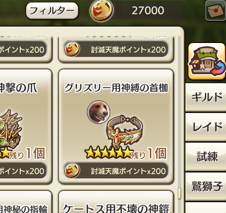The image size is (226, 213).
Task: Open the ケートス用不壊の神鎧 item card
Action: 116,202
